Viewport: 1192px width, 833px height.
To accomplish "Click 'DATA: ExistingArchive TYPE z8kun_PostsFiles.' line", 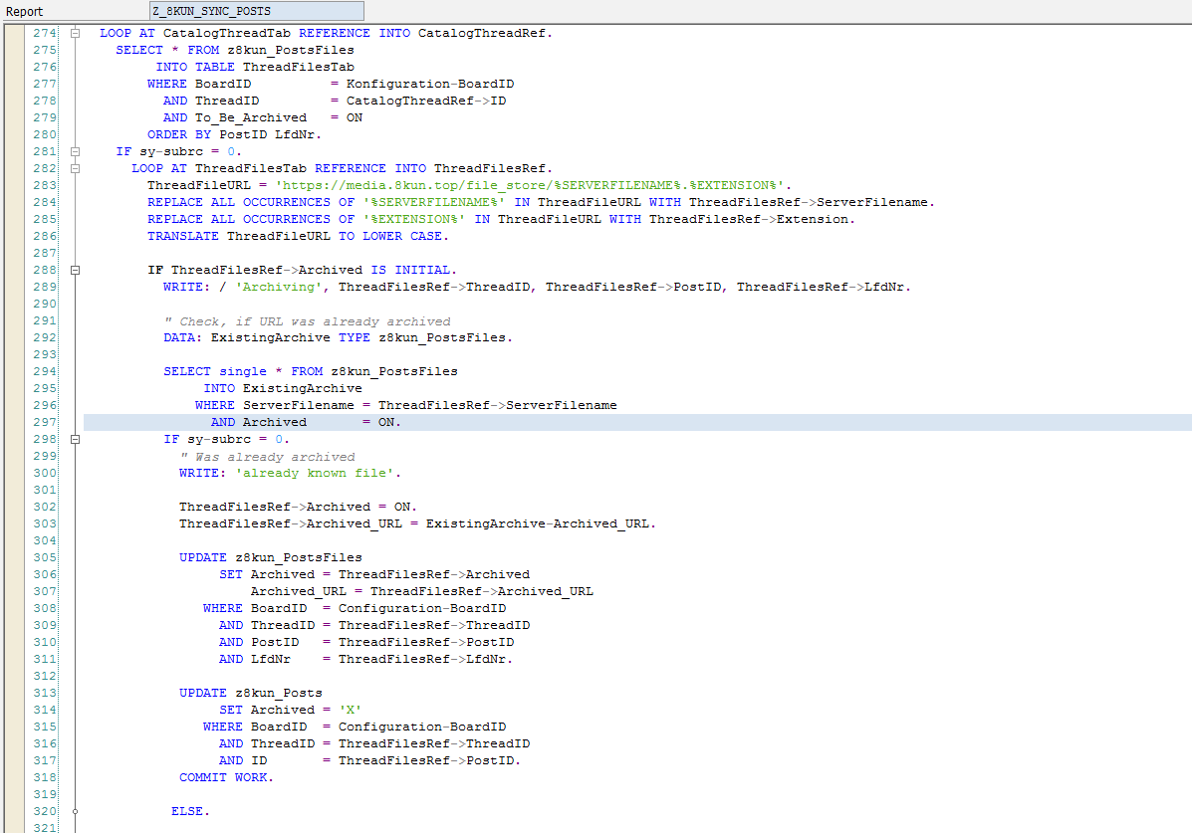I will (339, 338).
